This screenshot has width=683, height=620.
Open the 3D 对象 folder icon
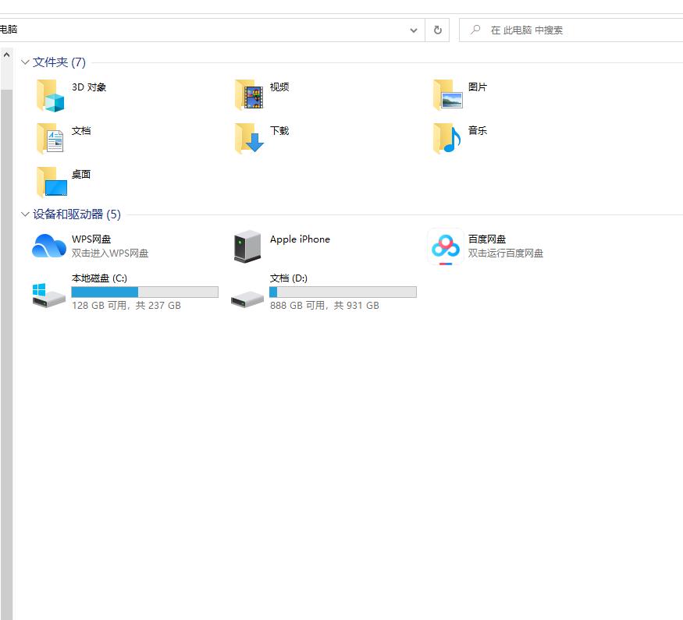[x=51, y=95]
